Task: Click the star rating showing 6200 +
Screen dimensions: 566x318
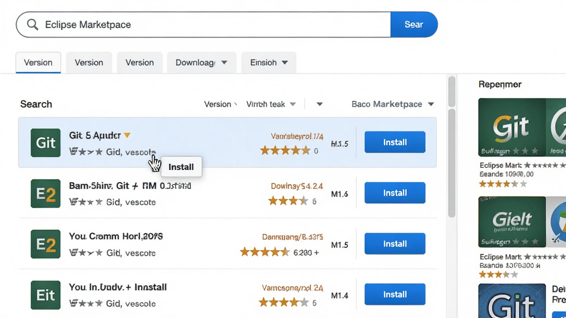Action: click(265, 252)
